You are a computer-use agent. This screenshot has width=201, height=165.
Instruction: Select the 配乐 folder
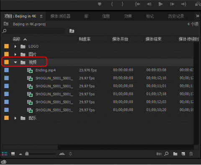[x=32, y=118]
